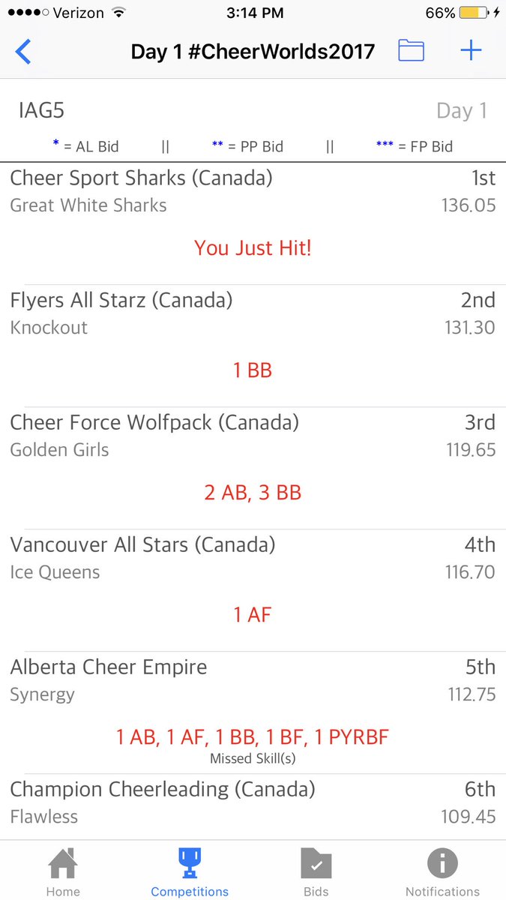Viewport: 506px width, 900px height.
Task: Tap the Missed Skill(s) note
Action: coord(253,758)
